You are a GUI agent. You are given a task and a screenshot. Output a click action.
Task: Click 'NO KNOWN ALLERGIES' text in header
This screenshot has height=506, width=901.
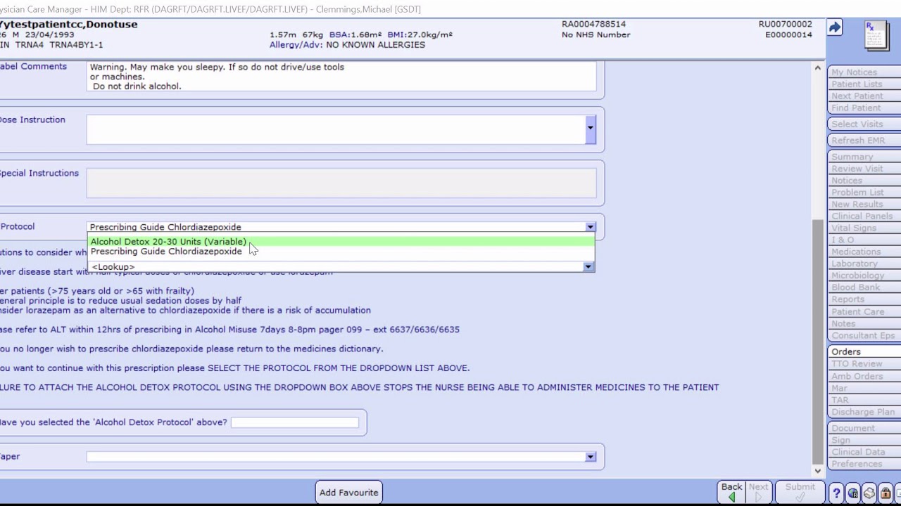[376, 44]
